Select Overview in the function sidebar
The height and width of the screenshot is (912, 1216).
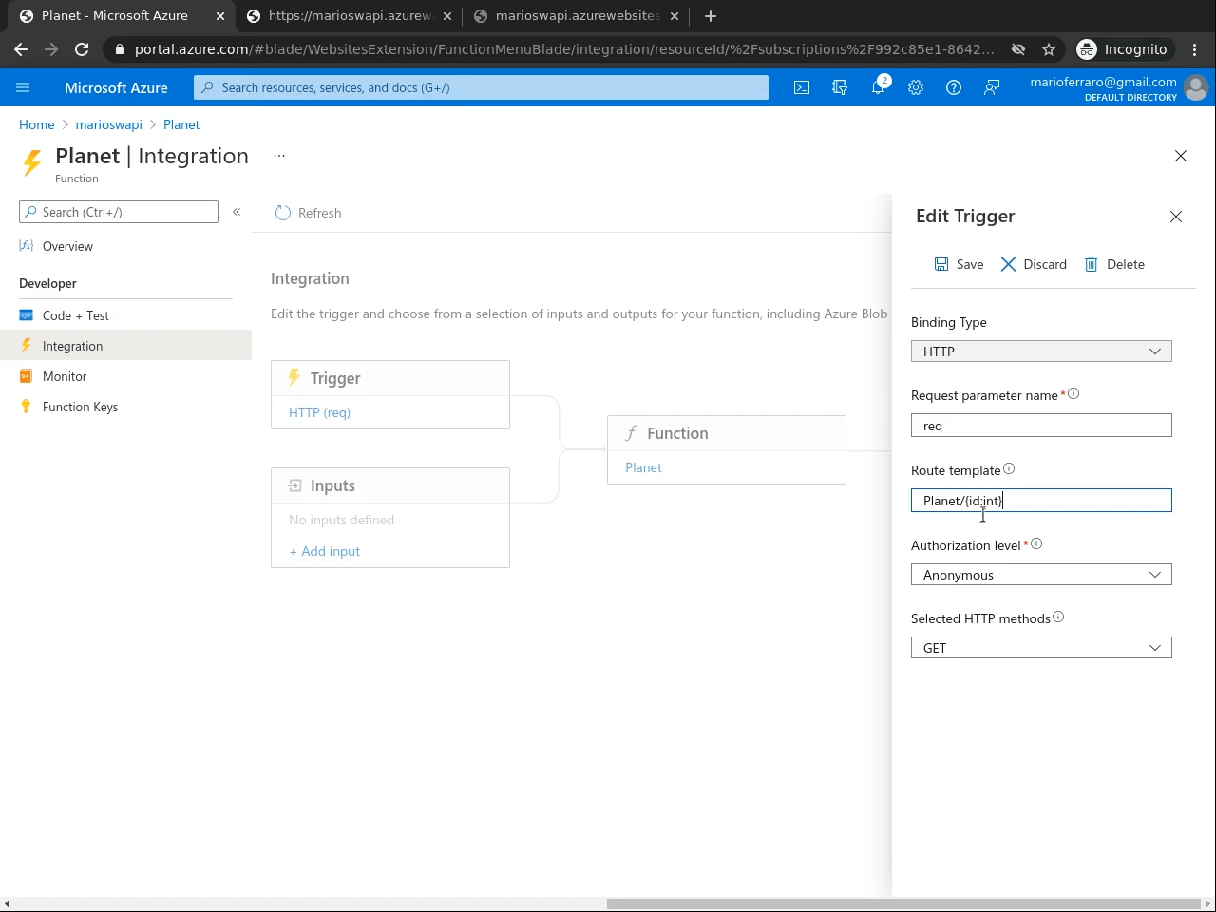pyautogui.click(x=66, y=246)
